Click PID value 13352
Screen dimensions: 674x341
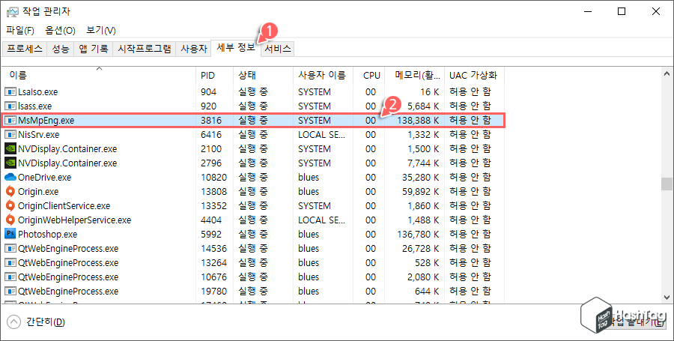213,205
